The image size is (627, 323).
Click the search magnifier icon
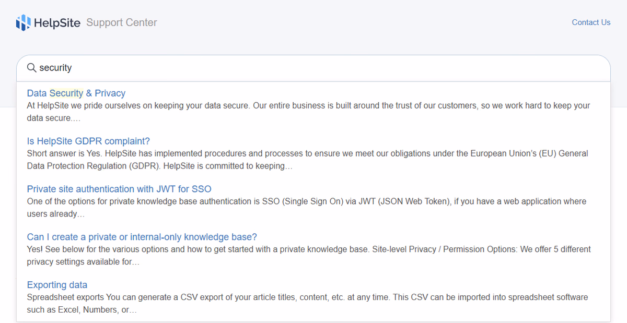(x=31, y=68)
